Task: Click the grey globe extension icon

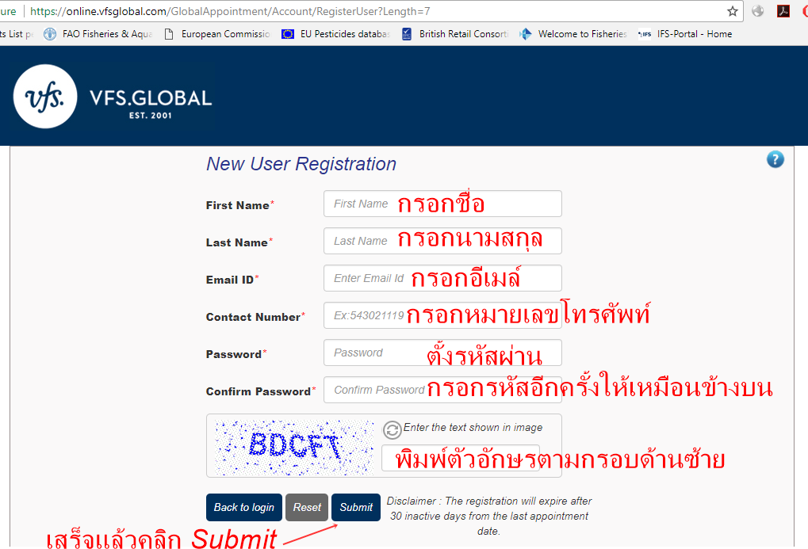Action: 758,12
